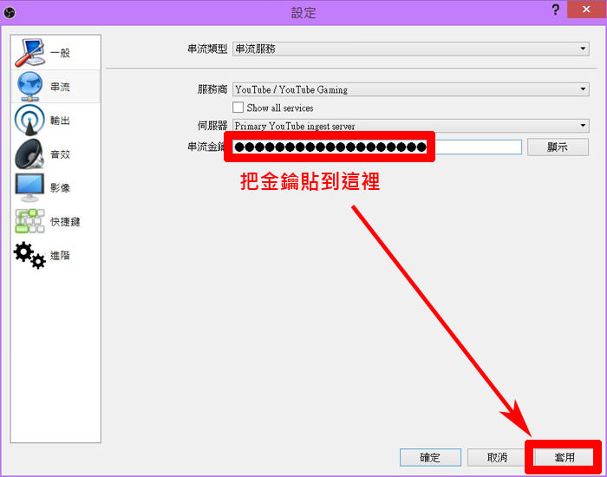This screenshot has width=607, height=477.
Task: Open the 音效 (Audio) speaker icon
Action: pos(29,154)
